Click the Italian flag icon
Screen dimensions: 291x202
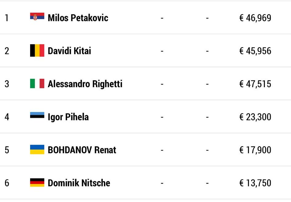[37, 84]
